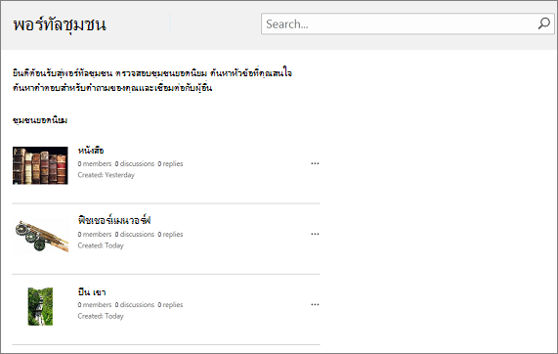Click the พอร์ทัลชุมชน page title
Viewport: 558px width, 354px height.
[x=60, y=24]
